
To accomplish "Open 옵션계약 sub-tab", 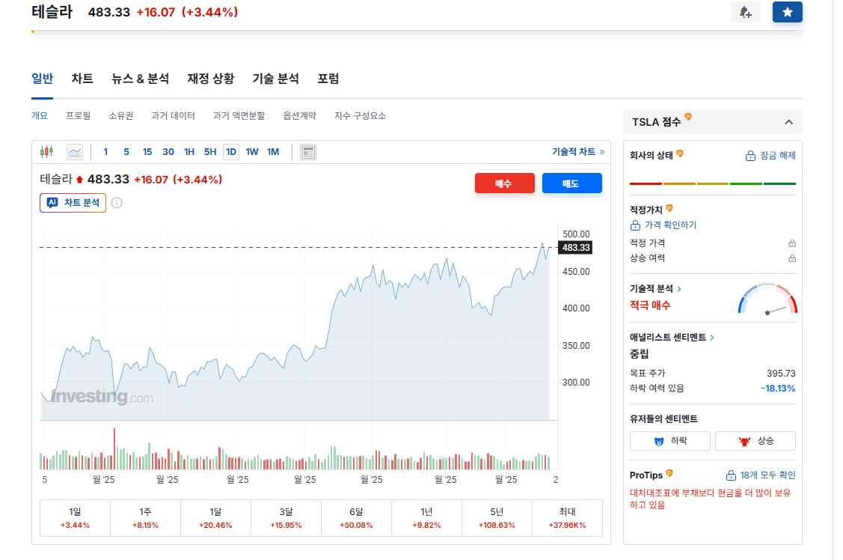I will [300, 115].
